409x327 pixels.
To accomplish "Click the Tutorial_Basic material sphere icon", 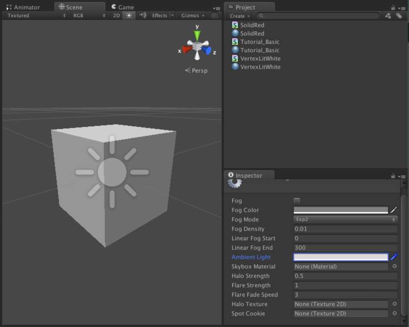I will pos(235,50).
